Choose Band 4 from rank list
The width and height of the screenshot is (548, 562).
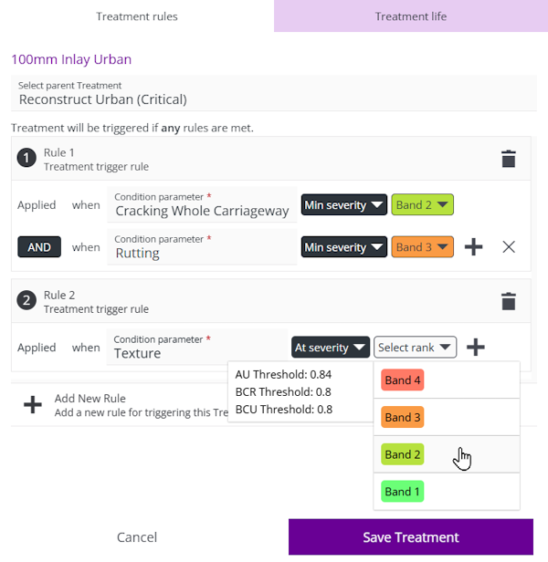402,380
